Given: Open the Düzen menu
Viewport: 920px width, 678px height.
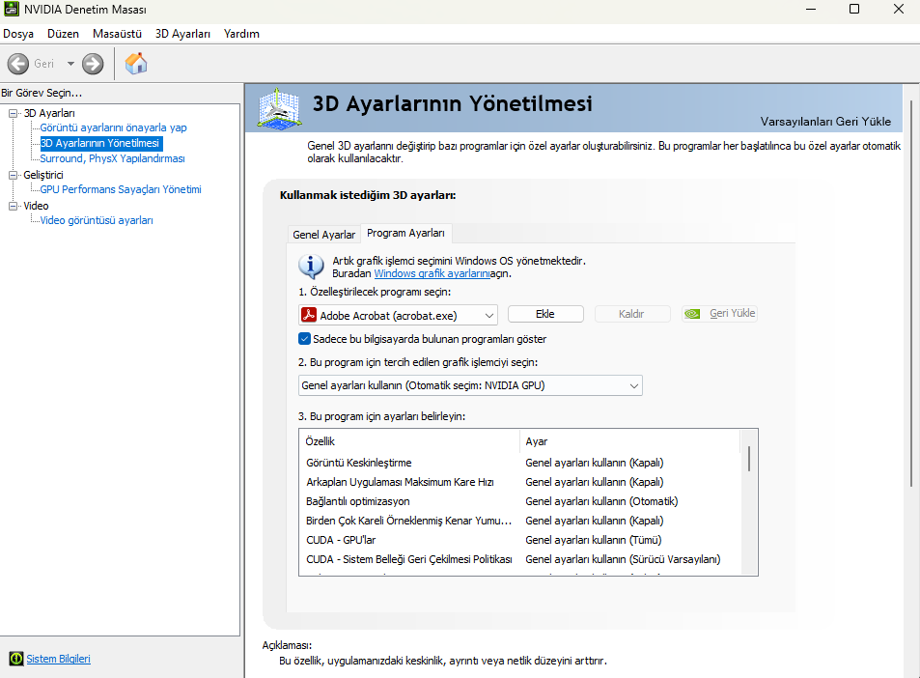Looking at the screenshot, I should (63, 34).
